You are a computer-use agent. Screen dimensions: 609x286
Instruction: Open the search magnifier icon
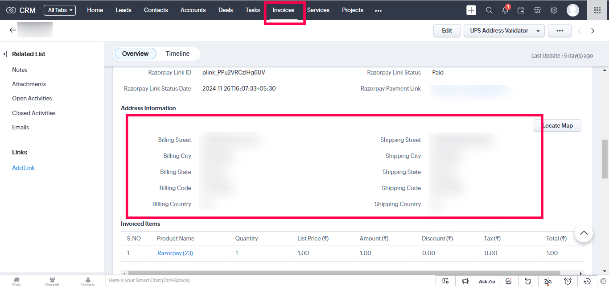pyautogui.click(x=489, y=10)
